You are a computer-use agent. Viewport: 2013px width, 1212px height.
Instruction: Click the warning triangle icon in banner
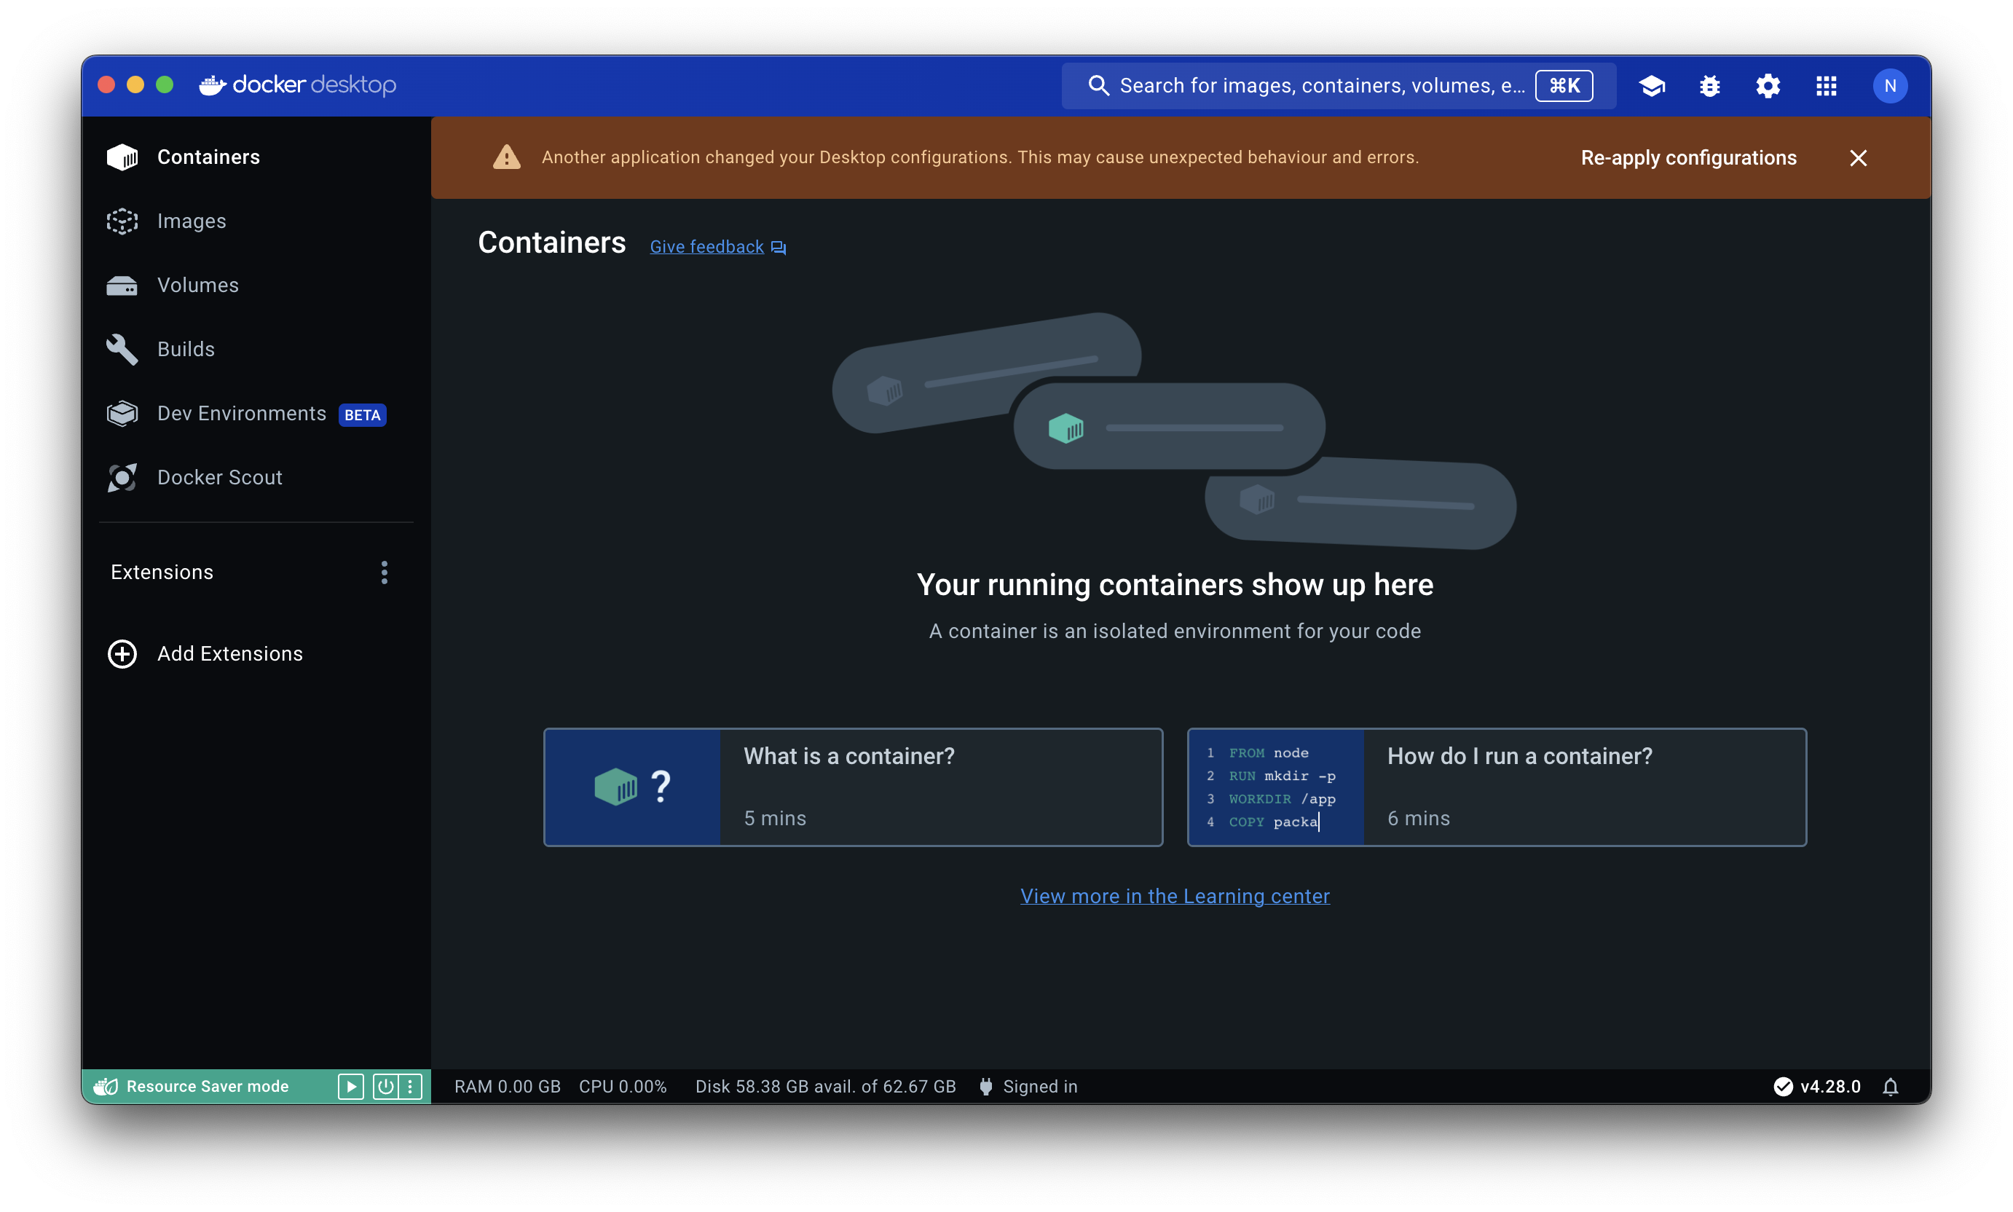pos(506,157)
